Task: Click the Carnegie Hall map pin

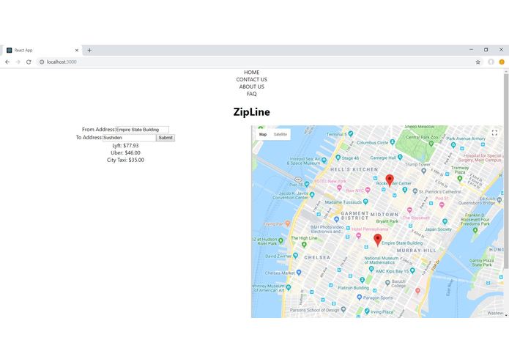Action: point(400,157)
